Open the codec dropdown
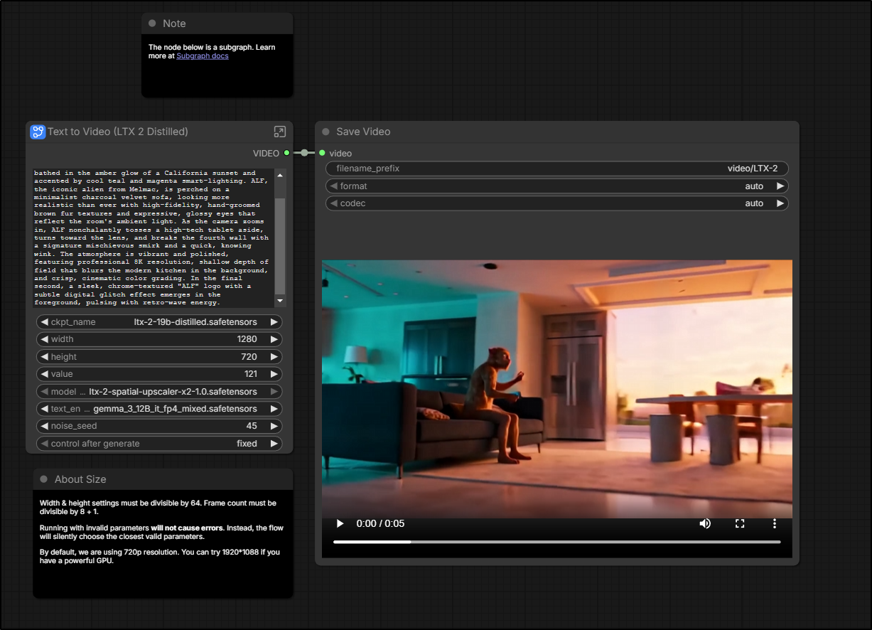The height and width of the screenshot is (630, 872). point(556,203)
